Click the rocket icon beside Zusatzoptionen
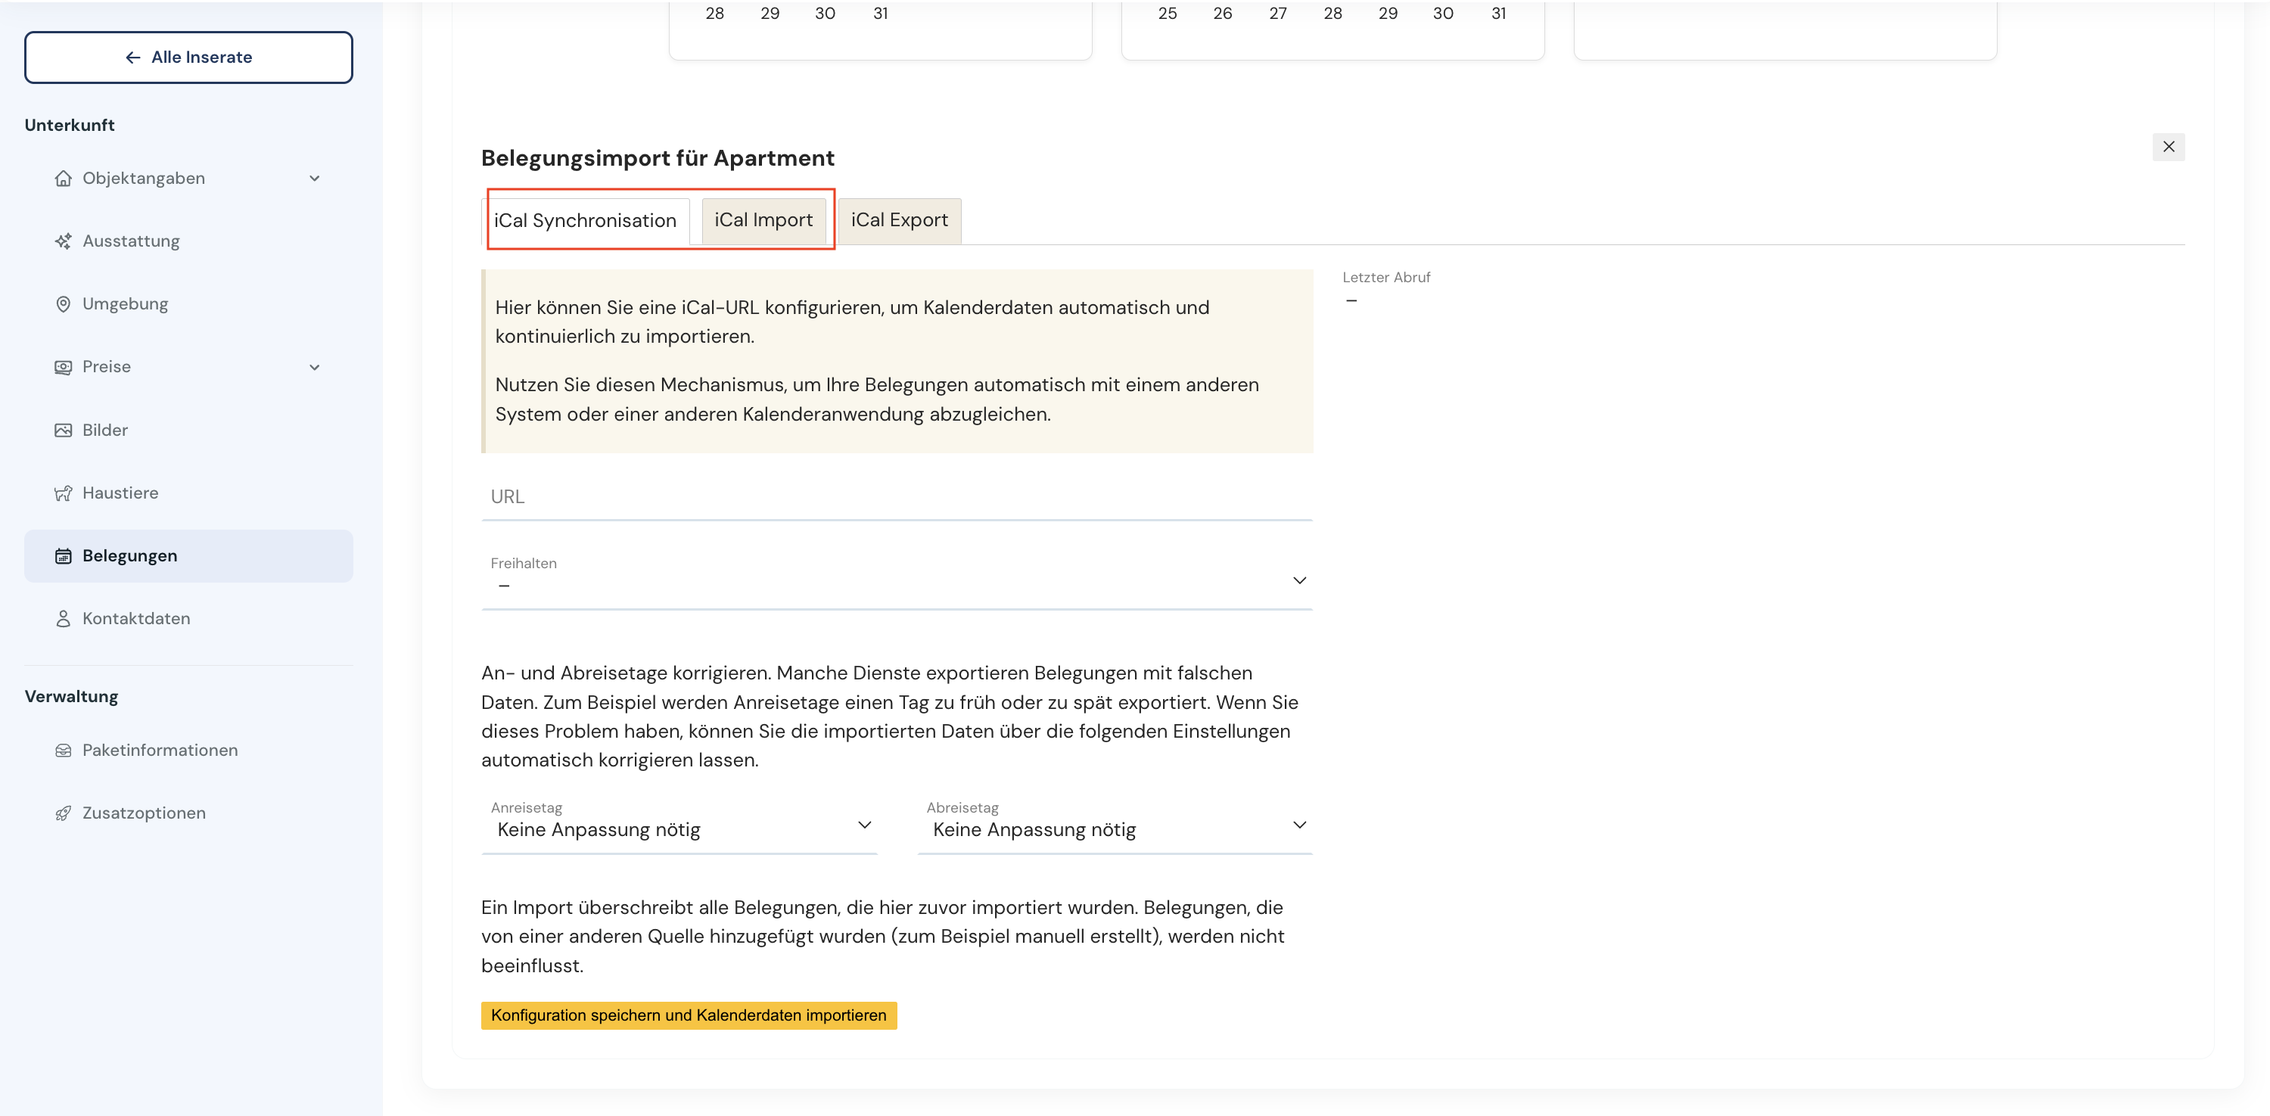The width and height of the screenshot is (2270, 1116). 63,814
